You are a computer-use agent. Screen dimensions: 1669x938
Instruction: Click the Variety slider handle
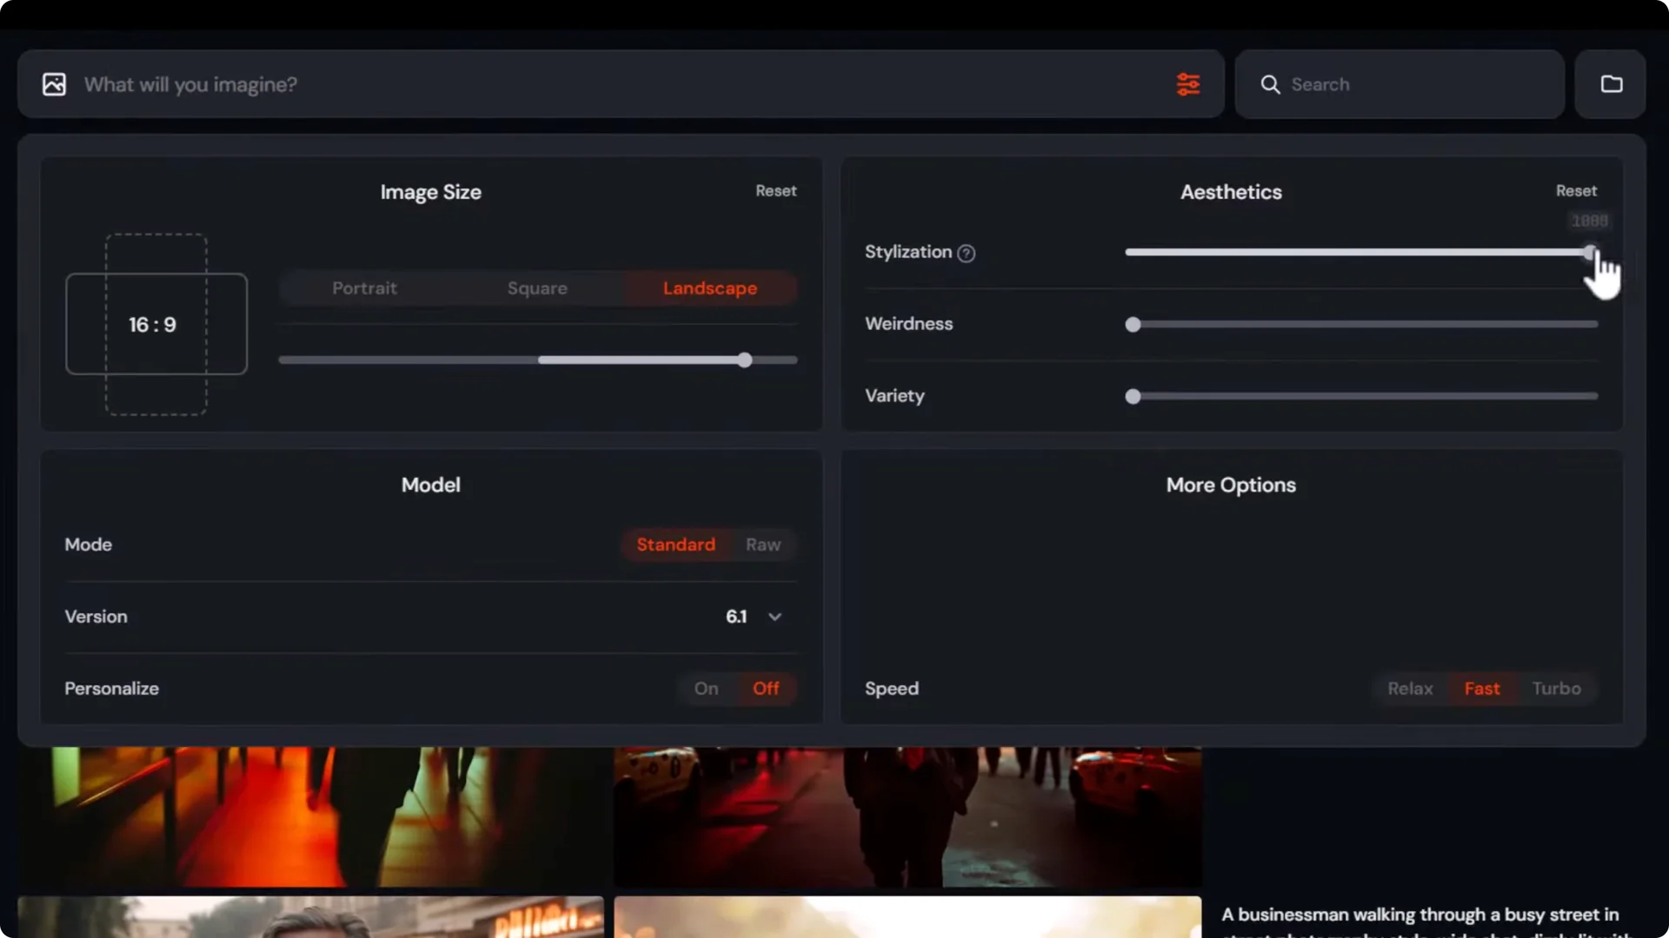1133,396
